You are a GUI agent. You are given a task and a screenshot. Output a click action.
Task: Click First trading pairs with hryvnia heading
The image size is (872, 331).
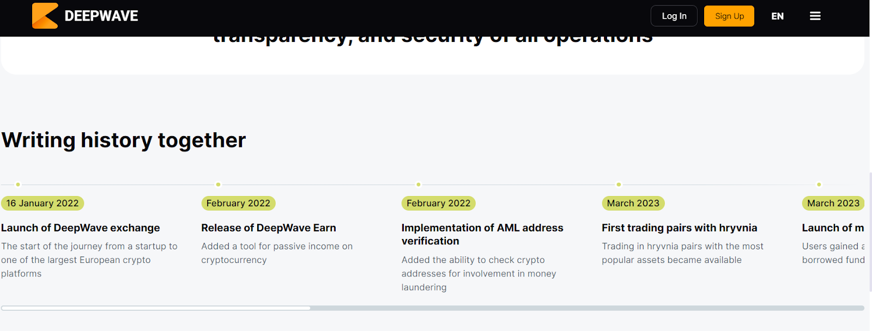(679, 228)
